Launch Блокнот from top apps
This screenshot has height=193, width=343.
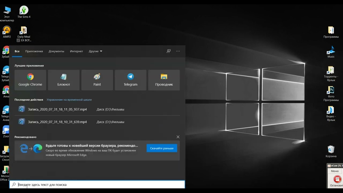(64, 80)
